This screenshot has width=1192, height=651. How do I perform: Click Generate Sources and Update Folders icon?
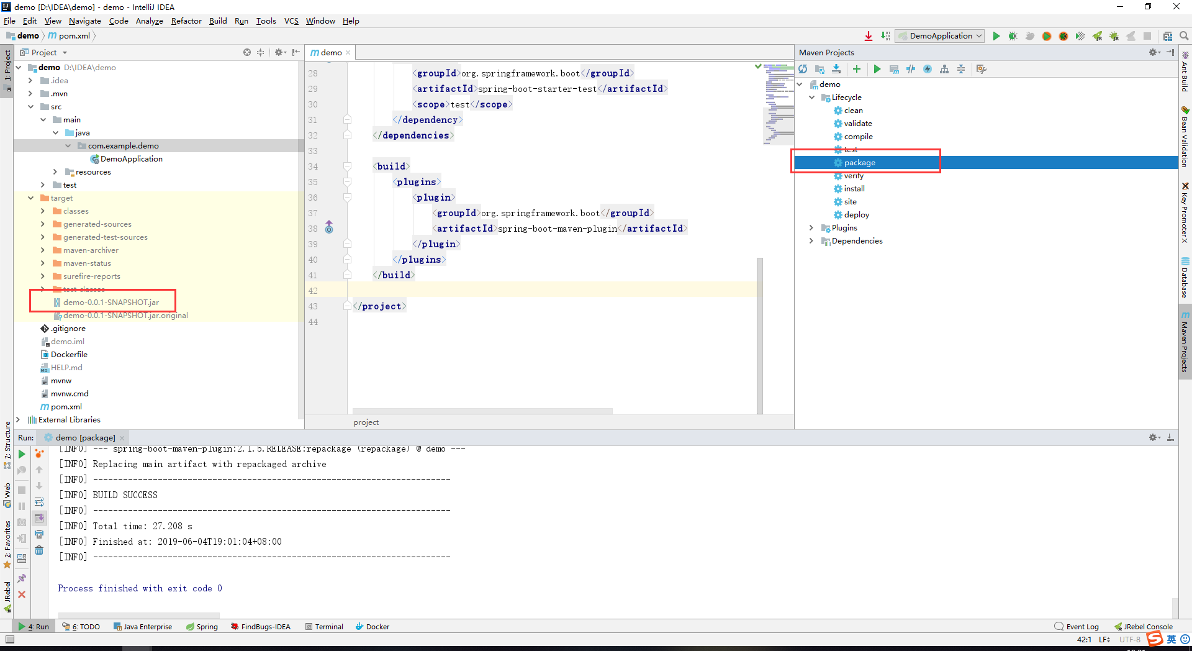coord(819,69)
